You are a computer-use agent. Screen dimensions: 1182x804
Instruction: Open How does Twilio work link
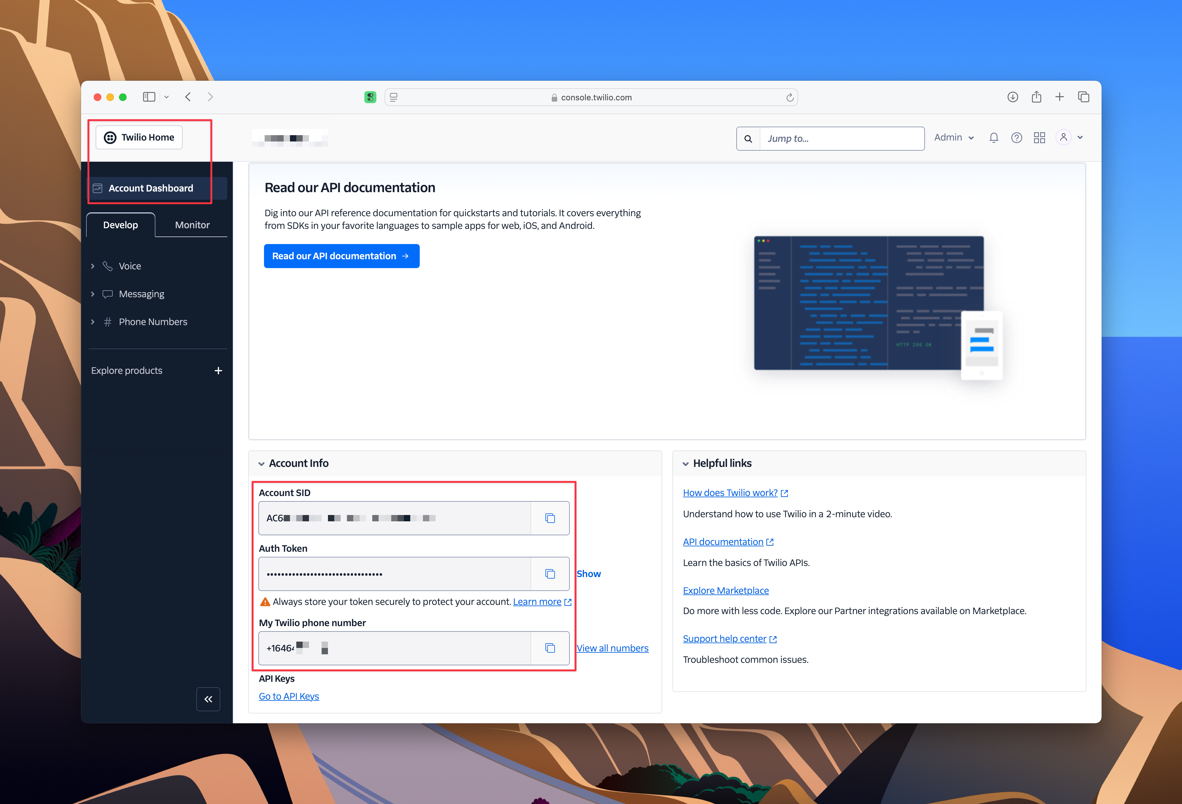735,493
